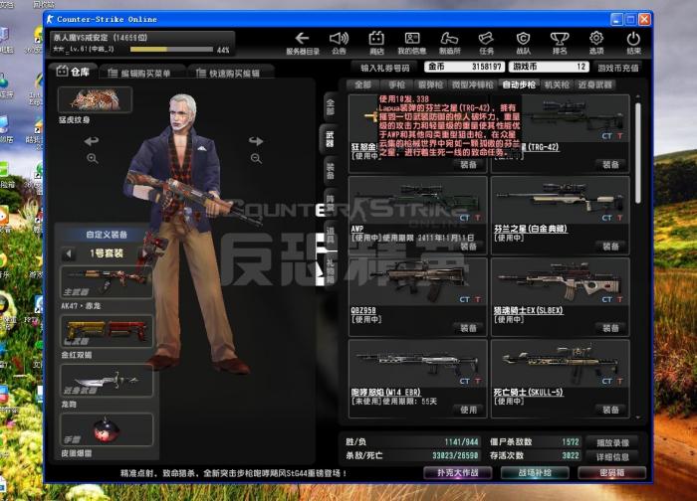This screenshot has width=697, height=501.
Task: Filter weapons by 手枪 pistols
Action: point(396,84)
